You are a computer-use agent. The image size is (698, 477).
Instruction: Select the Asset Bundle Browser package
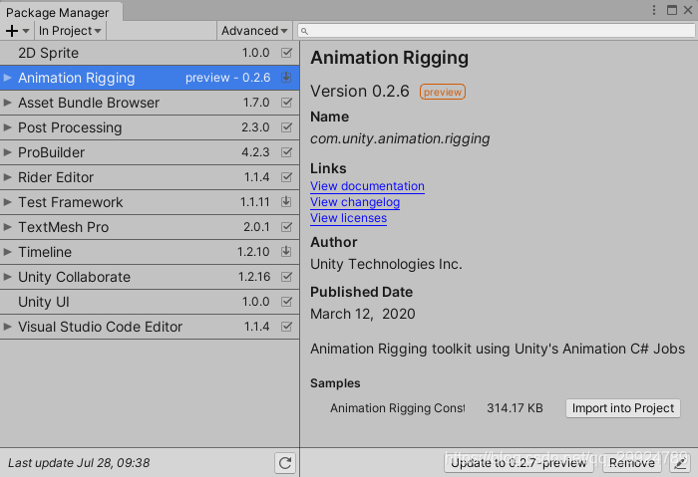[x=150, y=103]
